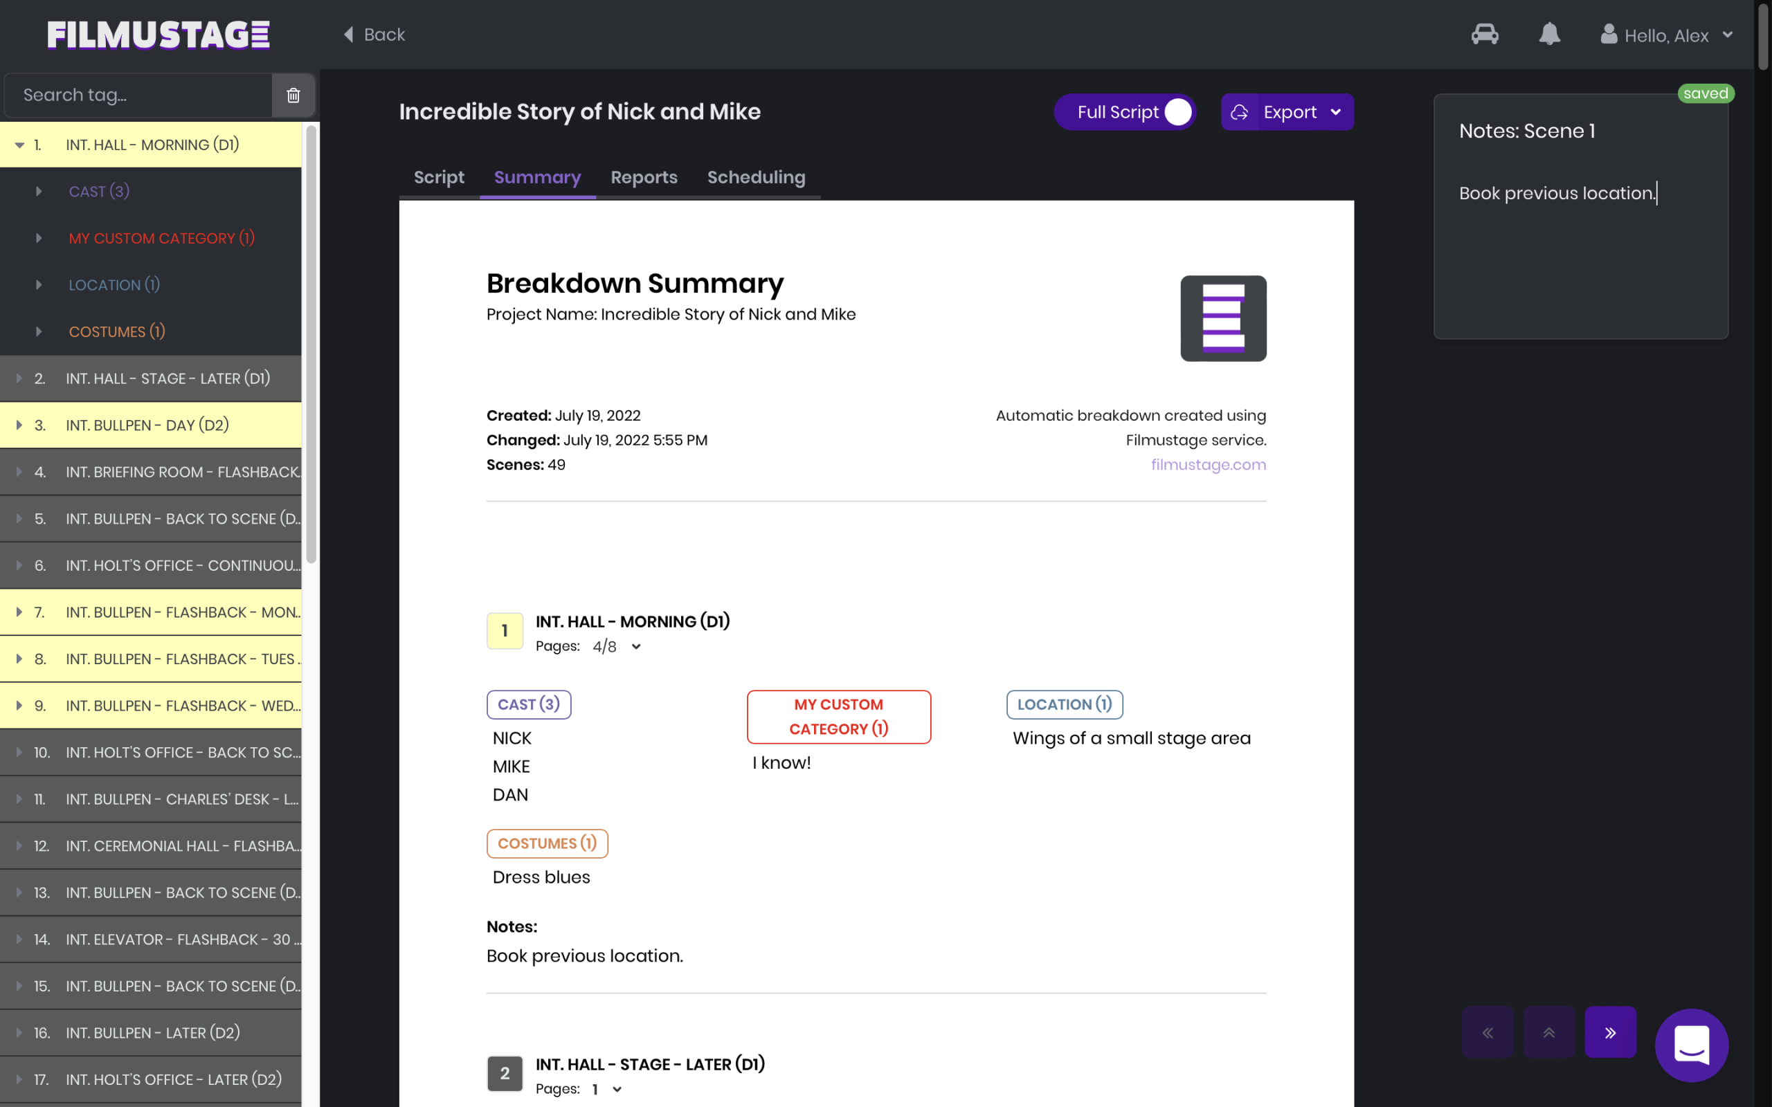Switch to the Reports tab
This screenshot has width=1772, height=1107.
click(644, 177)
